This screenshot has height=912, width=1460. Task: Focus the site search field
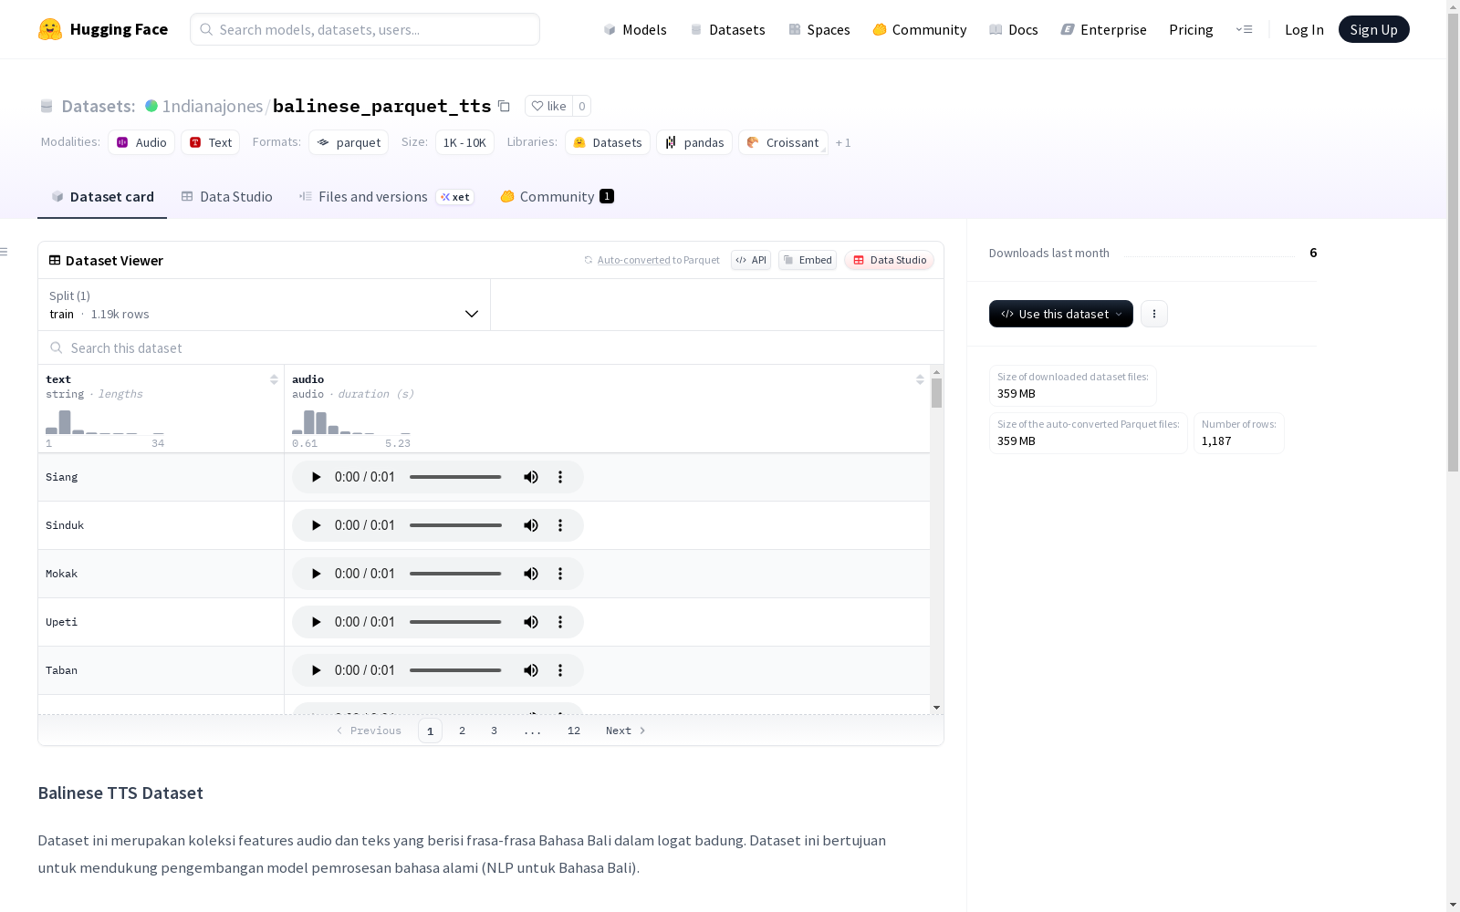[365, 29]
